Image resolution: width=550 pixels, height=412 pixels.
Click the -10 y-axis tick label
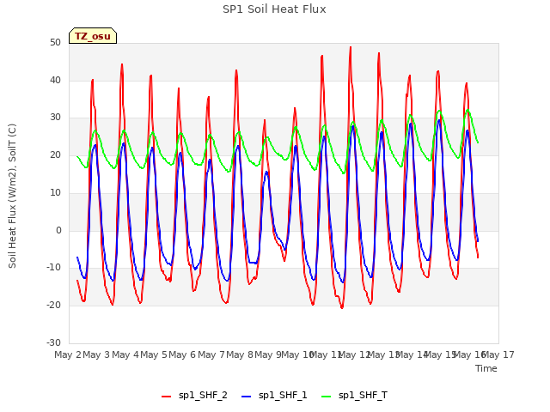(53, 268)
